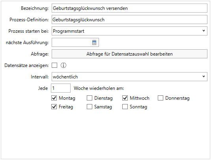
Task: Focus the Prozess-Definition text field
Action: click(129, 20)
